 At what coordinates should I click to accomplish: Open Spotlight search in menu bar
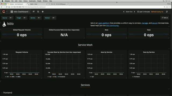tap(164, 1)
